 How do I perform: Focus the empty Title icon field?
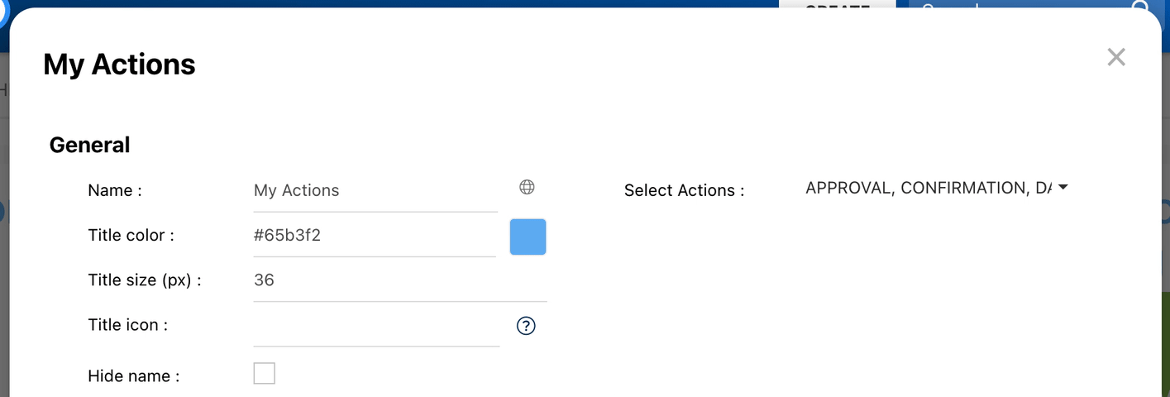click(376, 326)
